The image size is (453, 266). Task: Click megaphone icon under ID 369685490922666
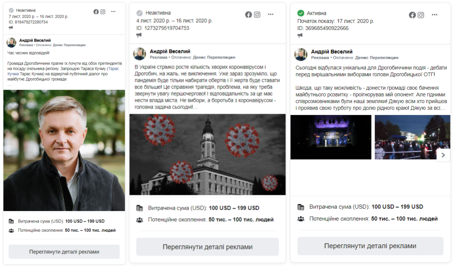point(300,35)
